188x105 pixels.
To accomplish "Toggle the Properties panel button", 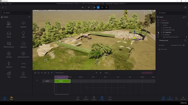I will 170,98.
